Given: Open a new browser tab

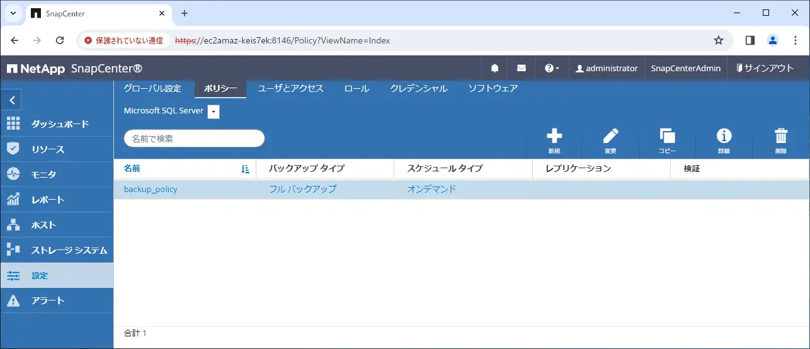Looking at the screenshot, I should point(185,13).
